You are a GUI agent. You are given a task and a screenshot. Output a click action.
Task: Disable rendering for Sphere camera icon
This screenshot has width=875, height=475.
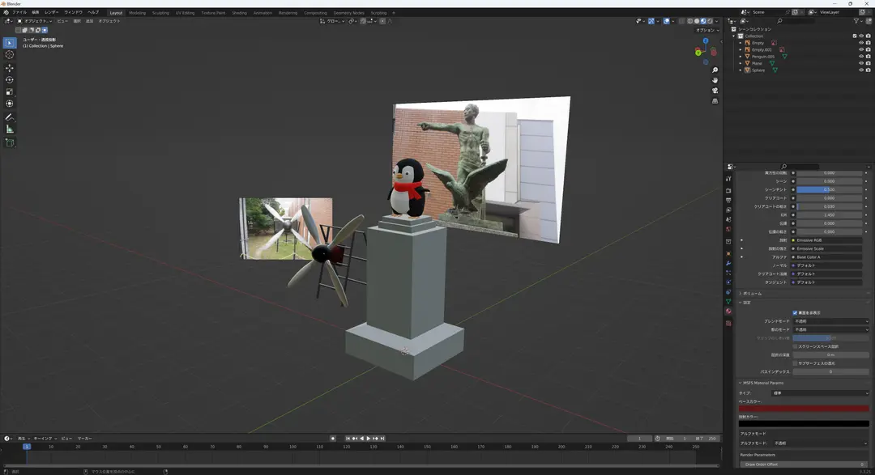click(868, 70)
